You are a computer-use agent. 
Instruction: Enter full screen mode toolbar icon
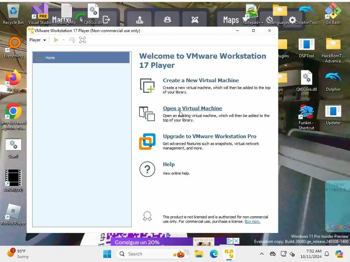(x=82, y=40)
